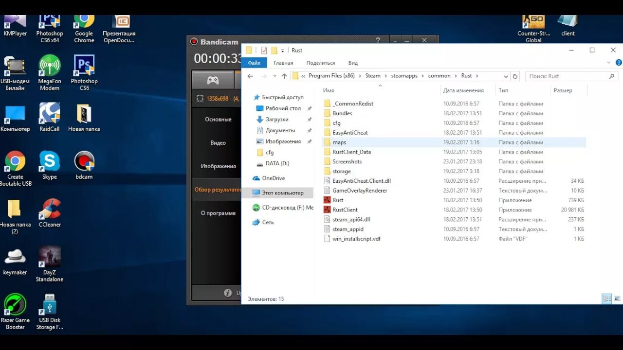Show hidden breadcrumb folders chevron

click(x=304, y=76)
